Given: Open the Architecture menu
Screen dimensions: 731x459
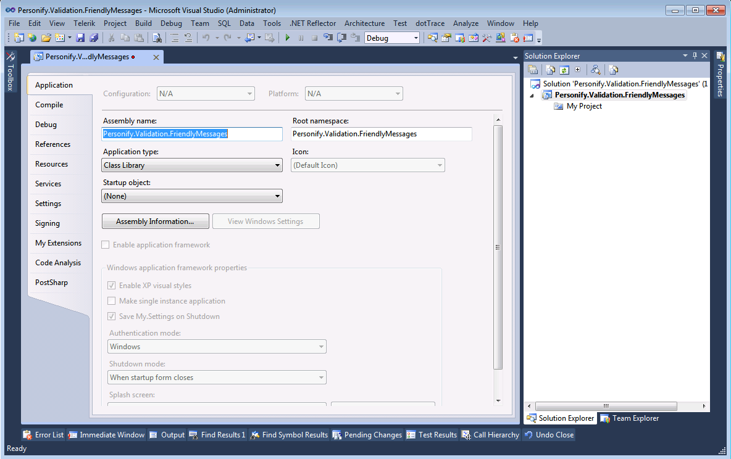Looking at the screenshot, I should (364, 23).
